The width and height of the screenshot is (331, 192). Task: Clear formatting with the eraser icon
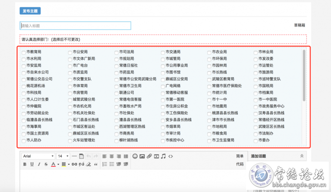pyautogui.click(x=89, y=164)
